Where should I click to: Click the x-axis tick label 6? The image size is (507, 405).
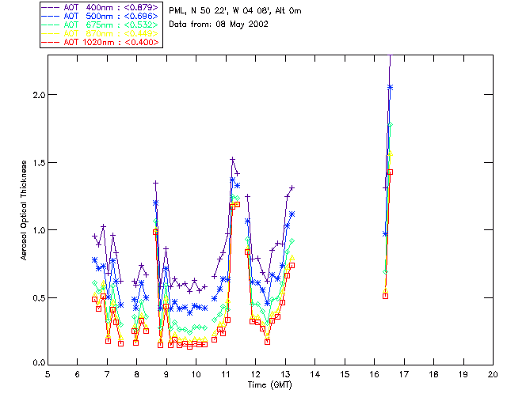78,374
